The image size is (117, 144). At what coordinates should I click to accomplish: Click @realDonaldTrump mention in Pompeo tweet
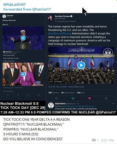click(59, 33)
